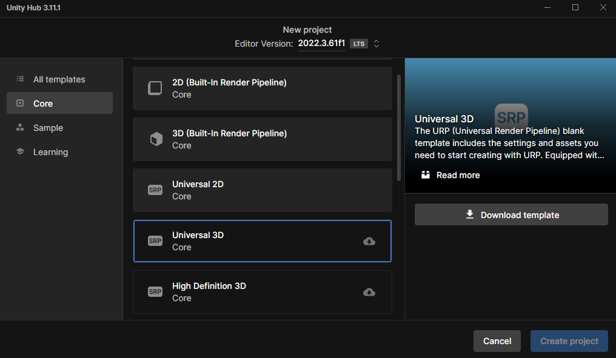Choose the High Definition 3D template card
Image resolution: width=616 pixels, height=358 pixels.
[263, 292]
